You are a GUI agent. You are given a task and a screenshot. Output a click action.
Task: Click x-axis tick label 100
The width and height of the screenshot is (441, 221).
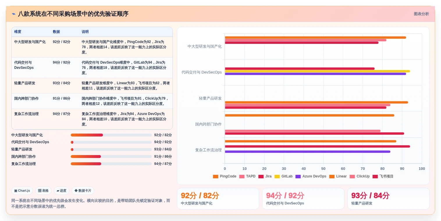pos(422,169)
